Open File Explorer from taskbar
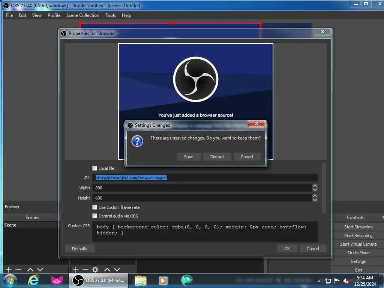This screenshot has height=288, width=384. 141,281
